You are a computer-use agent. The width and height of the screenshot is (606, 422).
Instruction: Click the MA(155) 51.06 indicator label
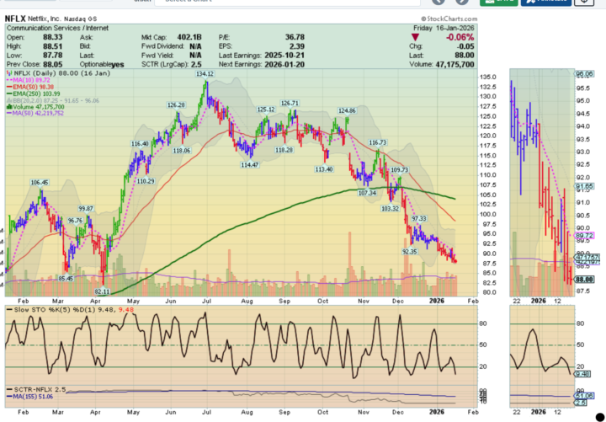point(29,396)
